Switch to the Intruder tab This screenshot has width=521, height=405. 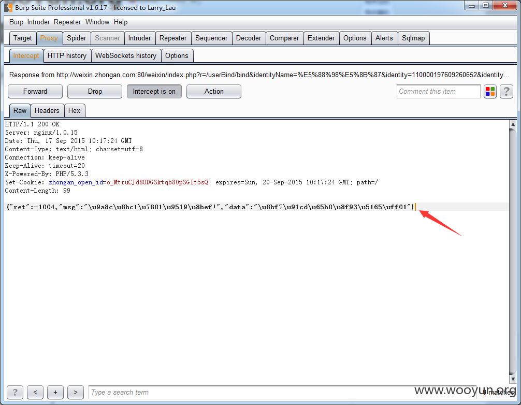(x=139, y=38)
